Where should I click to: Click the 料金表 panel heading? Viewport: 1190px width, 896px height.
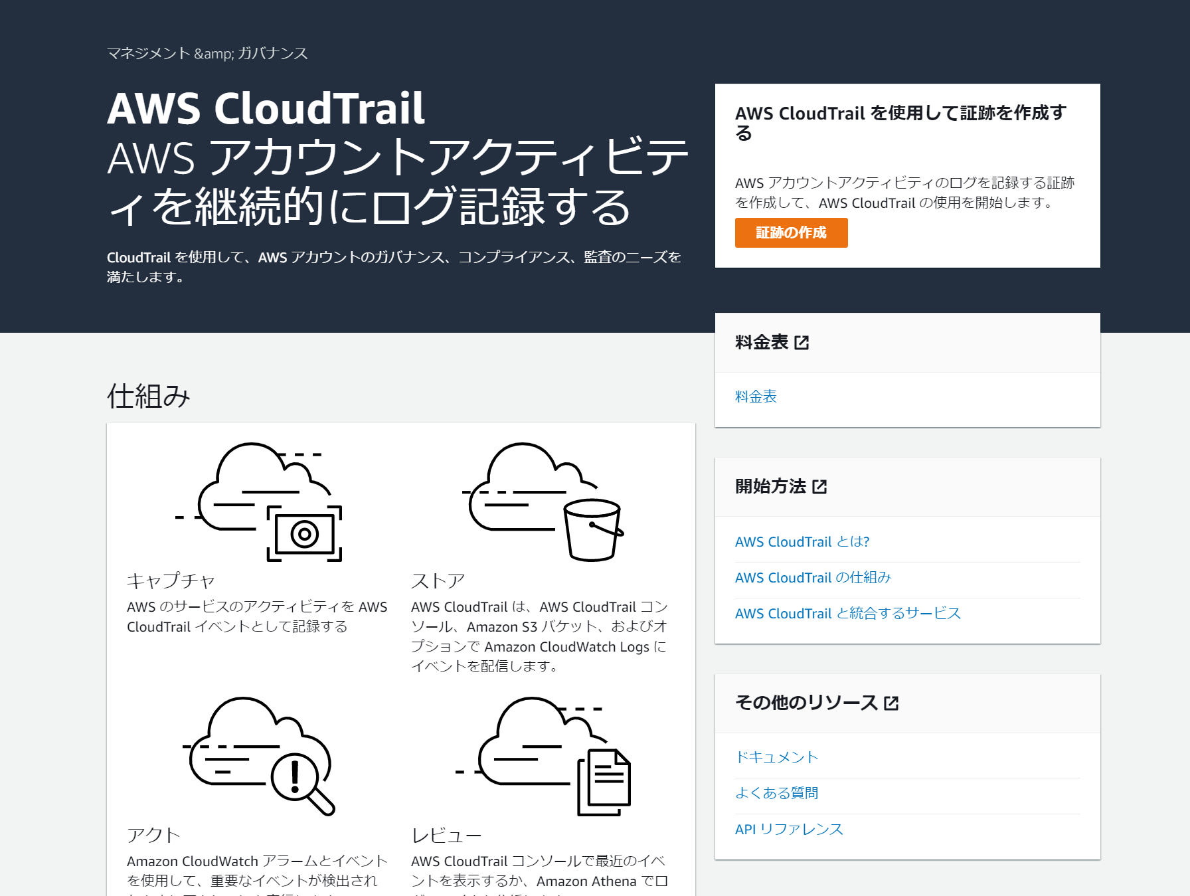point(762,343)
